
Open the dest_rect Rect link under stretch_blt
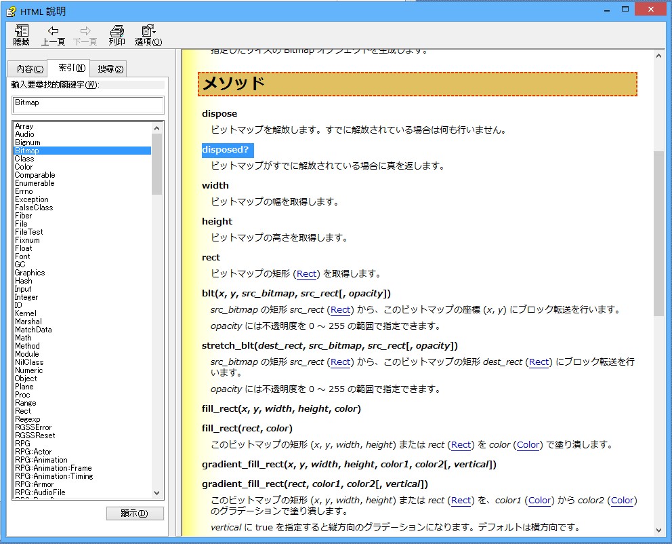click(x=539, y=362)
